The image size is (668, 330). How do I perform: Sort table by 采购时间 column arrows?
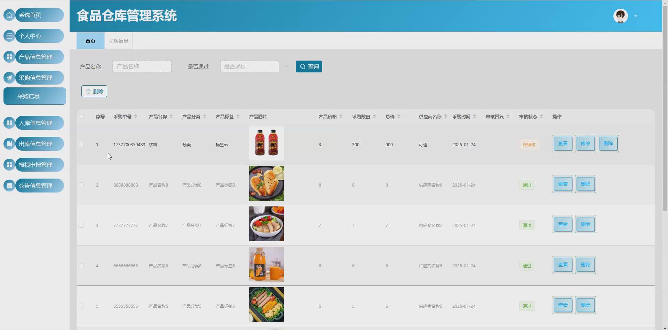[x=475, y=117]
